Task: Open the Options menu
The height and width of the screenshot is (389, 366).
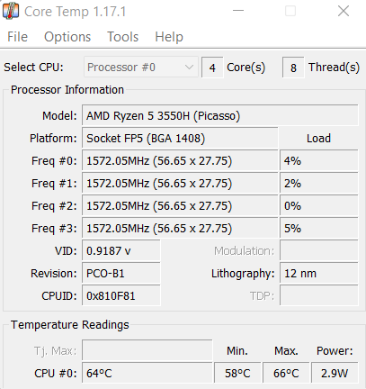Action: (x=67, y=37)
